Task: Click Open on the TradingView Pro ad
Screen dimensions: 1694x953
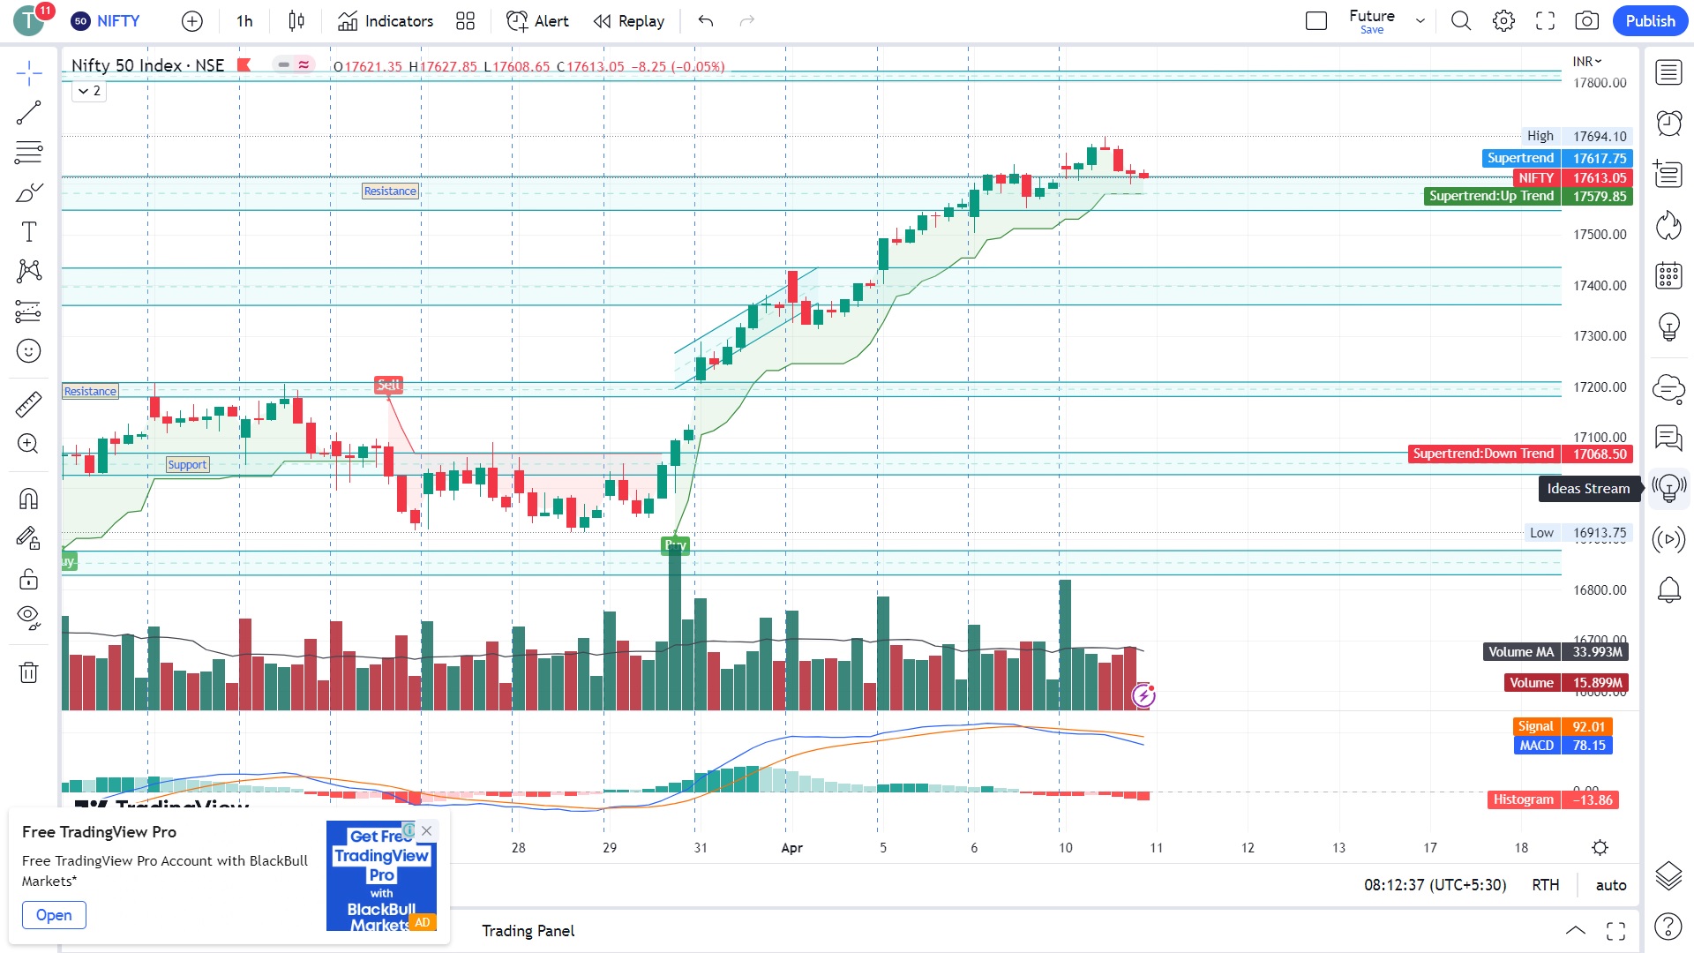Action: click(54, 915)
